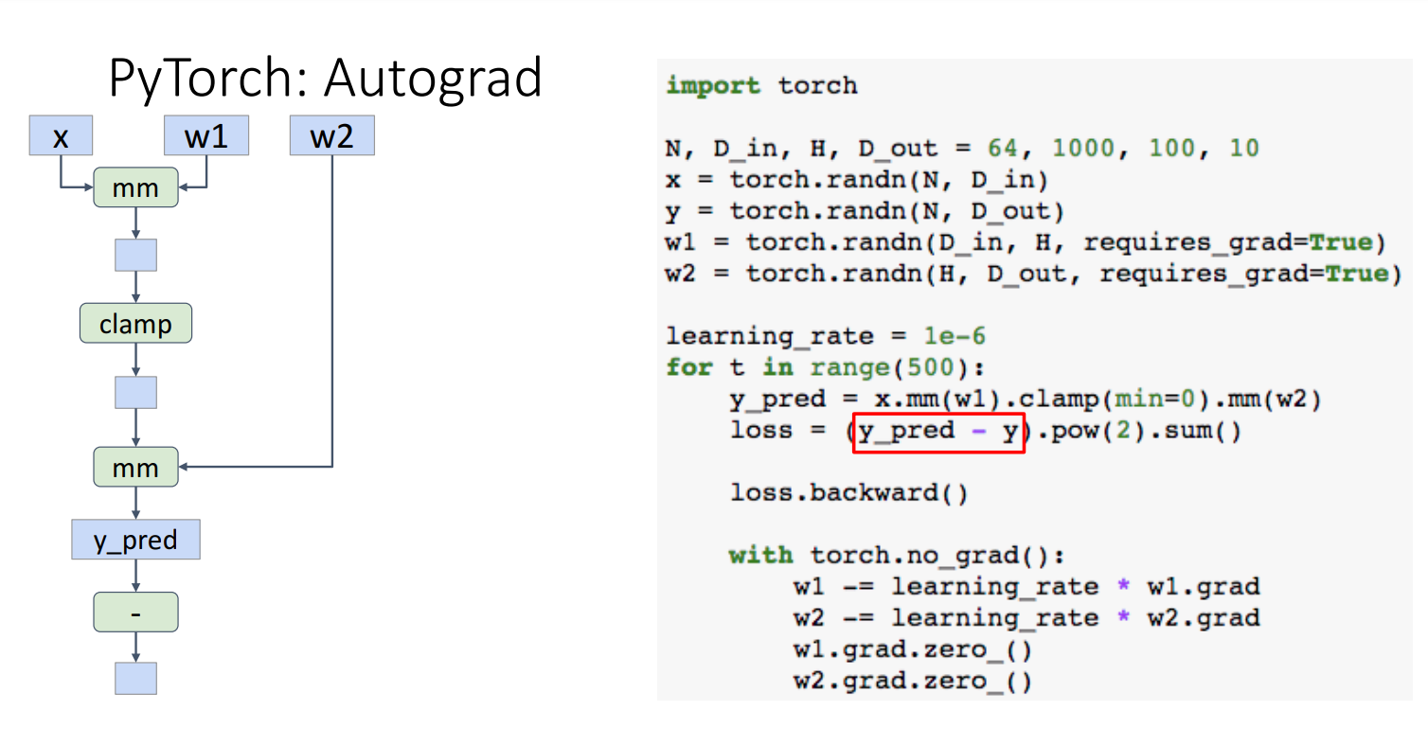Click the "w1.grad.zero_()" line
The height and width of the screenshot is (746, 1428).
(x=912, y=650)
